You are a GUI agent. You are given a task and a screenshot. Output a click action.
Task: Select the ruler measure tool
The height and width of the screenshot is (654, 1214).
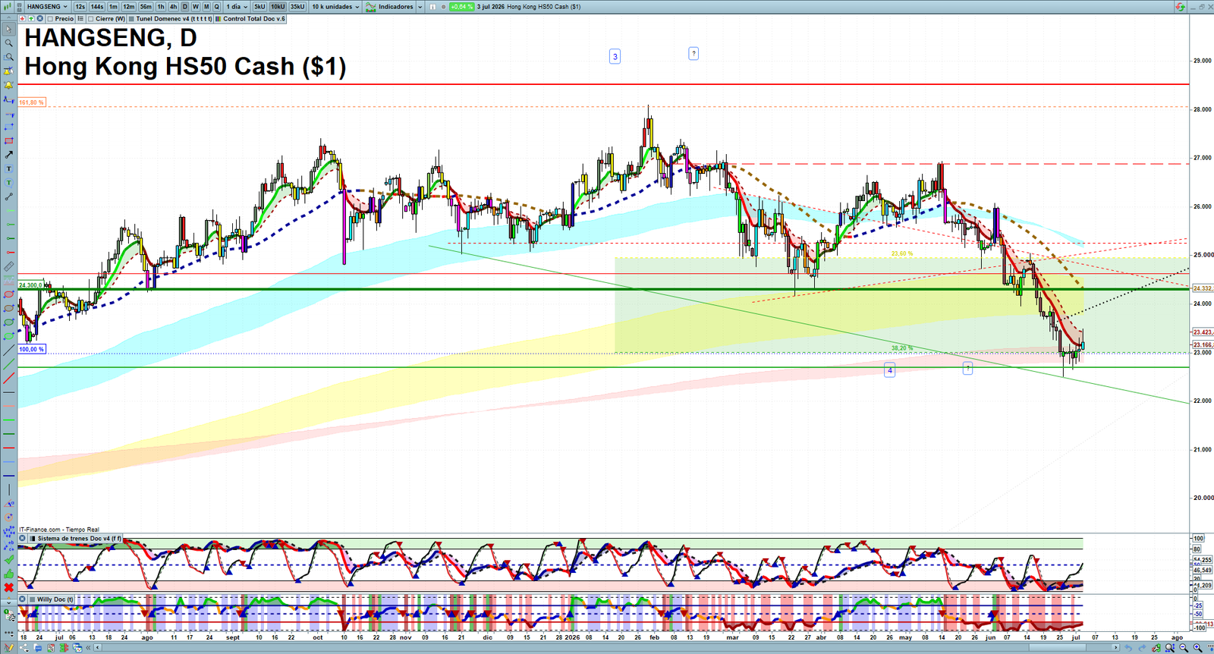8,266
